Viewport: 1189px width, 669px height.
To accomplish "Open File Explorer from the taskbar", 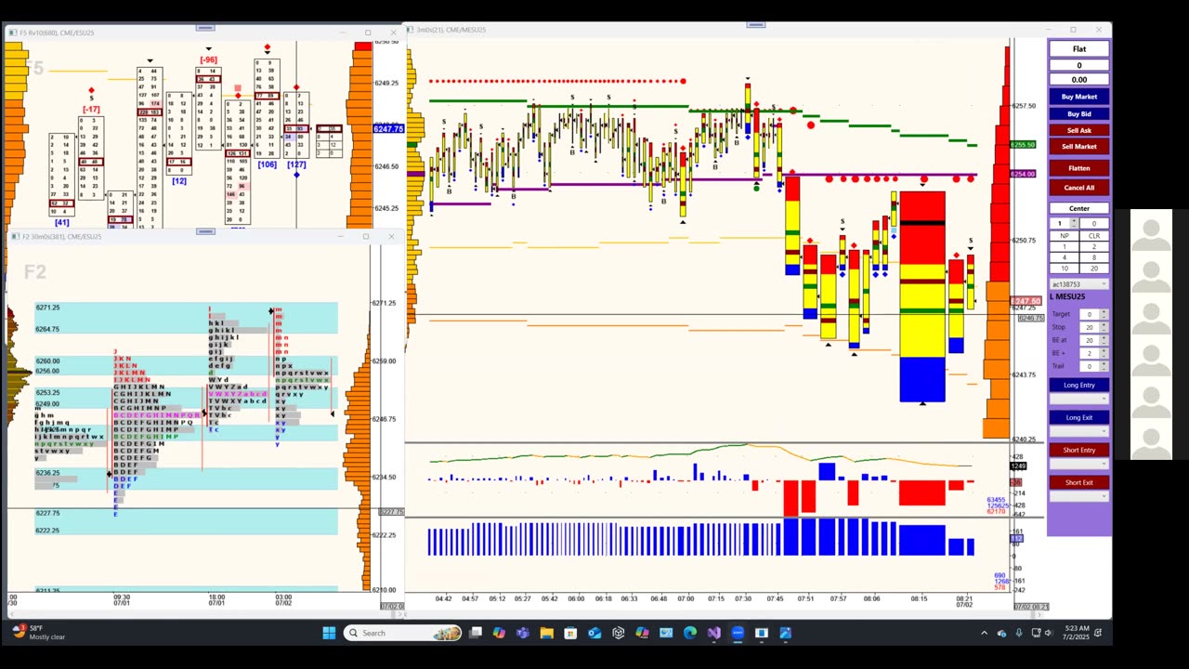I will tap(546, 633).
